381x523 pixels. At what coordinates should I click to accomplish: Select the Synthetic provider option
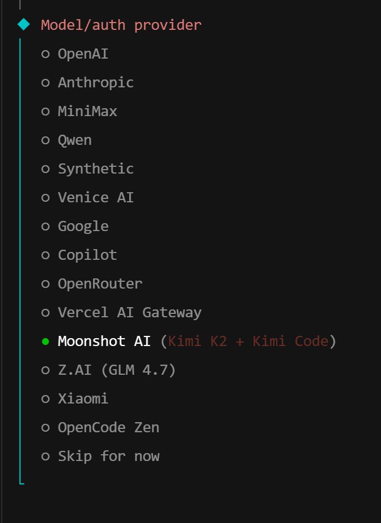pos(95,169)
